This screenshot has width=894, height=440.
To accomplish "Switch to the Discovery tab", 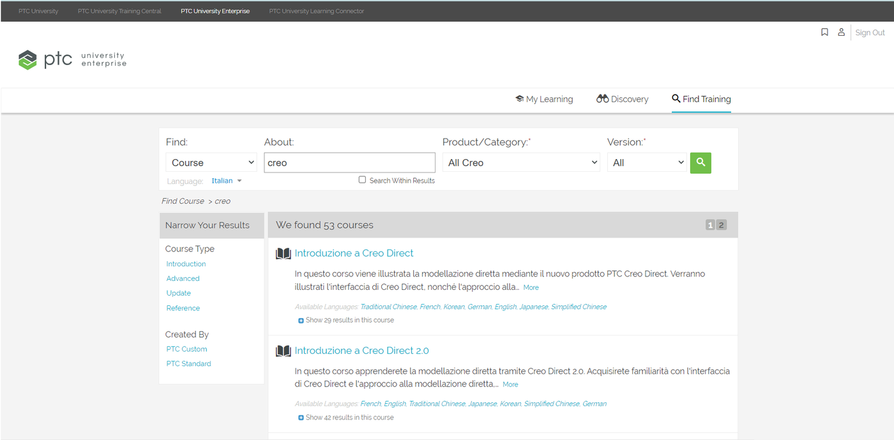I will pos(623,99).
